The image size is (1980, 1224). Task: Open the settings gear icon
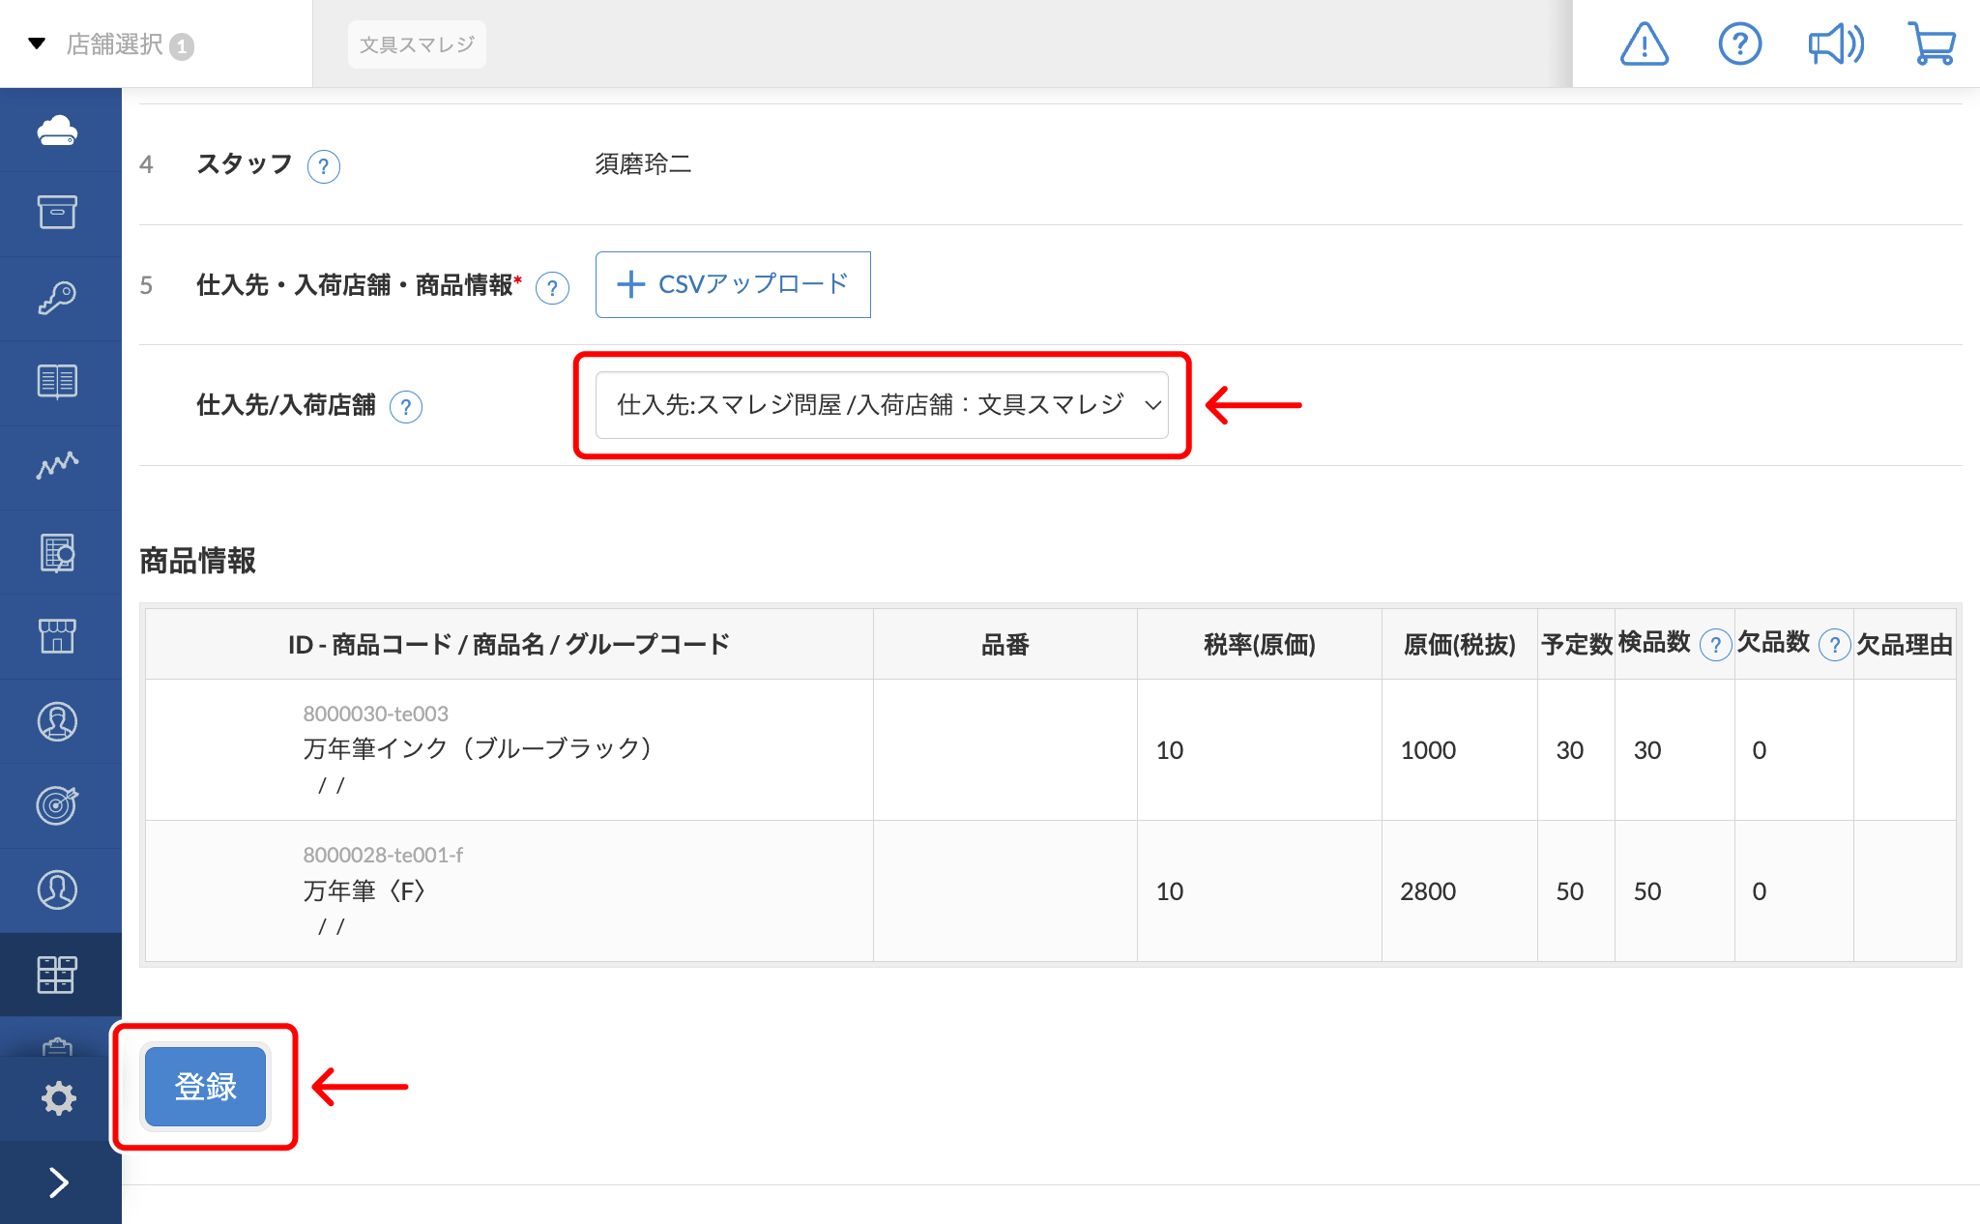pos(58,1098)
